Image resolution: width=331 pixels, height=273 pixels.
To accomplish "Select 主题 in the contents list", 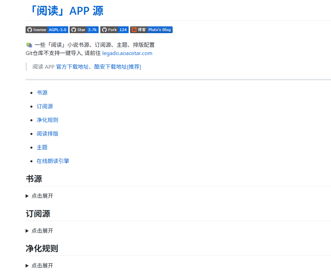I will click(x=42, y=147).
